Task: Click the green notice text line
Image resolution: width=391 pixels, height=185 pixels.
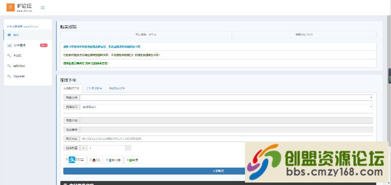Action: 86,63
